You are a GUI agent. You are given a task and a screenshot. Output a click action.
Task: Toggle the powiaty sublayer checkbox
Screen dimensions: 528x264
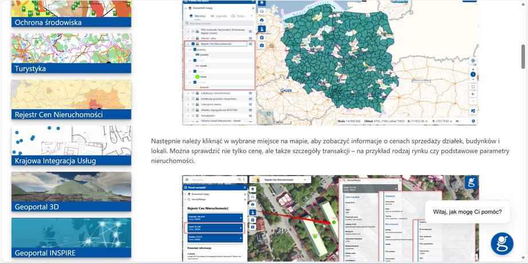click(x=195, y=50)
